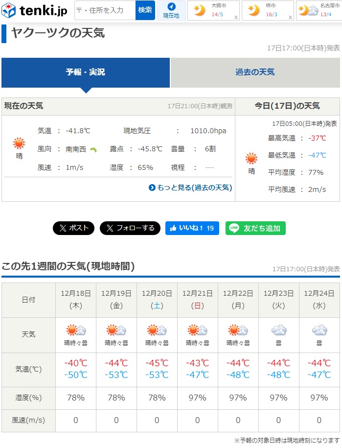Switch to the 過去の天気 tab

(255, 72)
